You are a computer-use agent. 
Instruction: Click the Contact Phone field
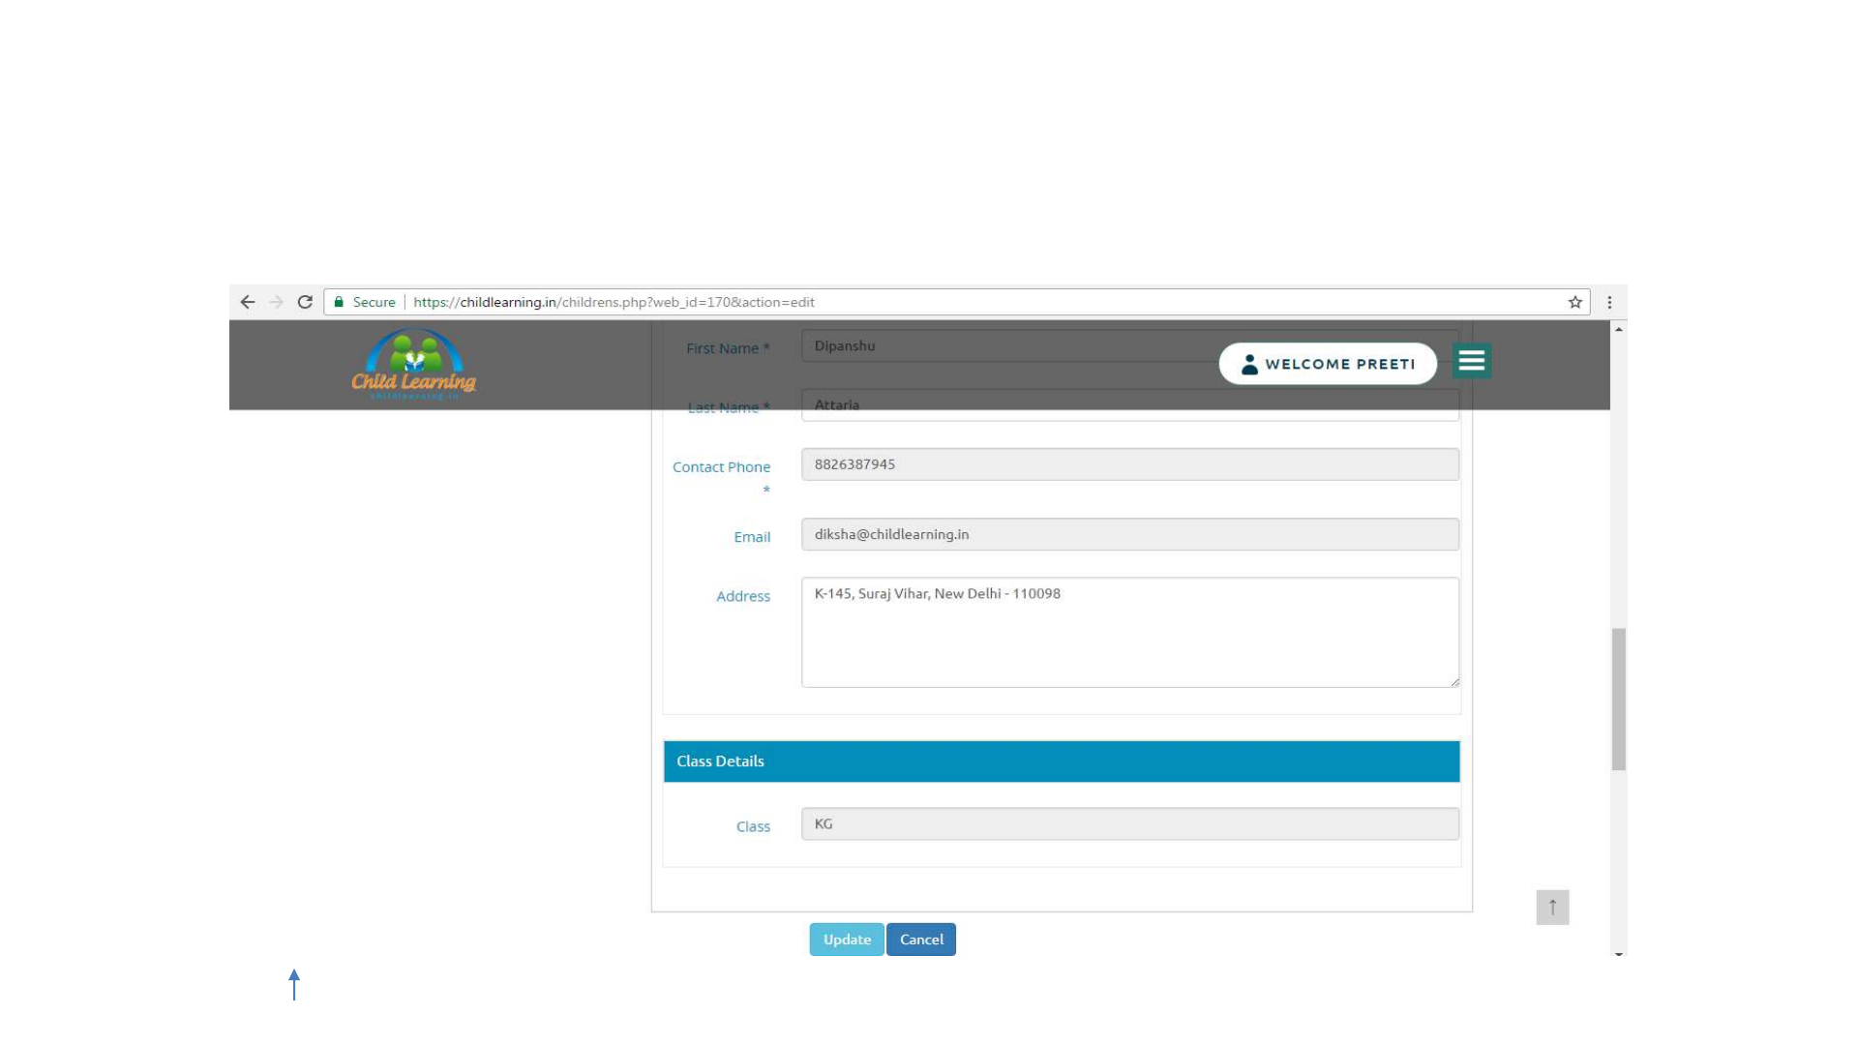click(x=1129, y=464)
